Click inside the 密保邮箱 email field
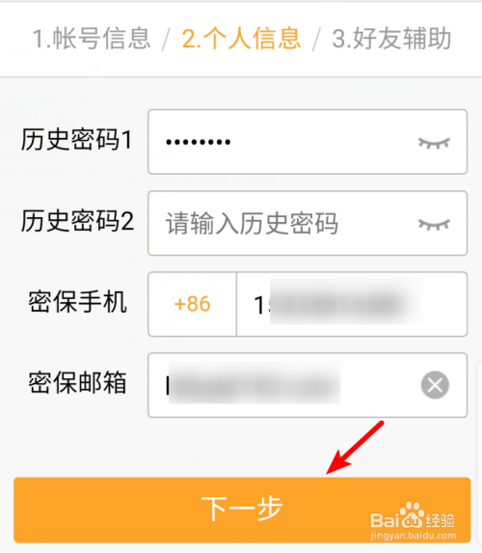The width and height of the screenshot is (482, 553). [308, 385]
